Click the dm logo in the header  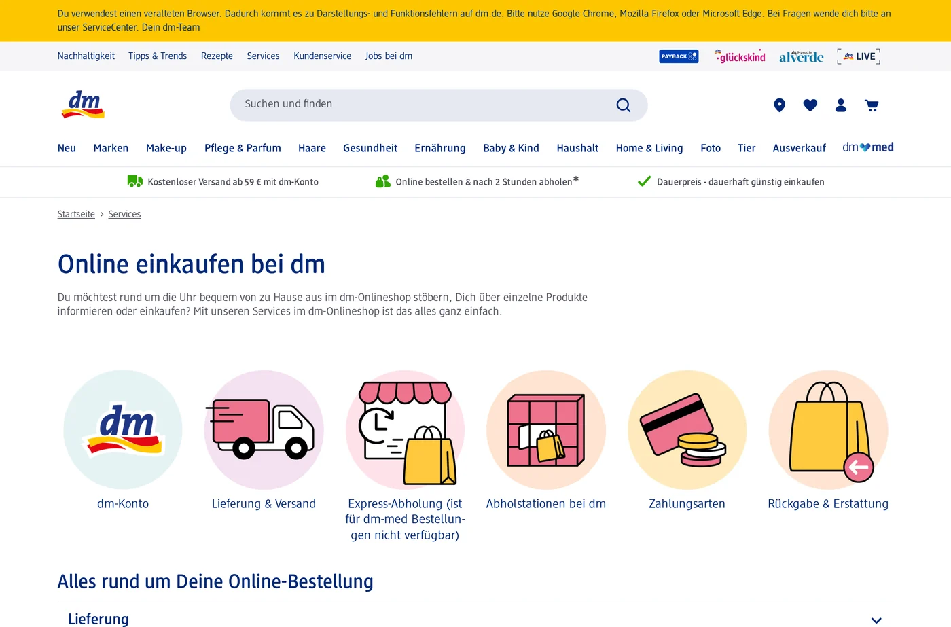83,105
